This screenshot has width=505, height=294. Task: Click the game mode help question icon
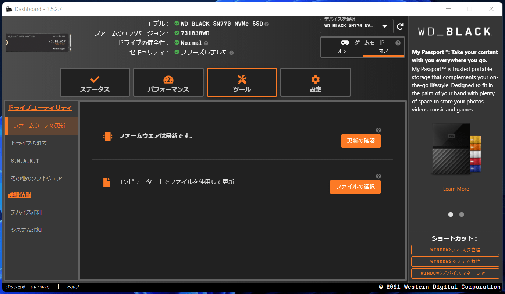(x=398, y=43)
